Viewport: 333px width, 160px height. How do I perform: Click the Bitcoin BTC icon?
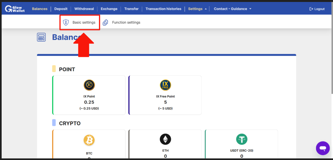89,140
